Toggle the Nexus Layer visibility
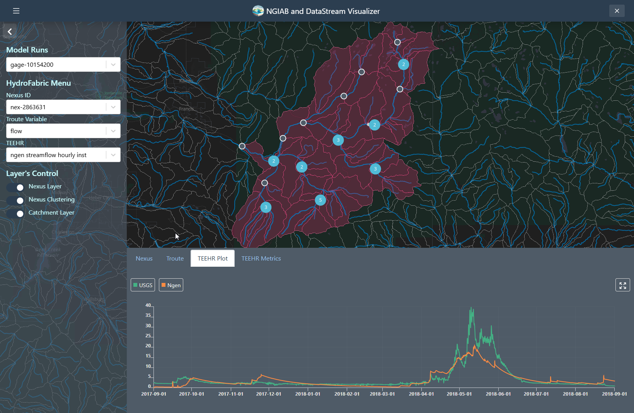This screenshot has height=413, width=634. (x=15, y=187)
